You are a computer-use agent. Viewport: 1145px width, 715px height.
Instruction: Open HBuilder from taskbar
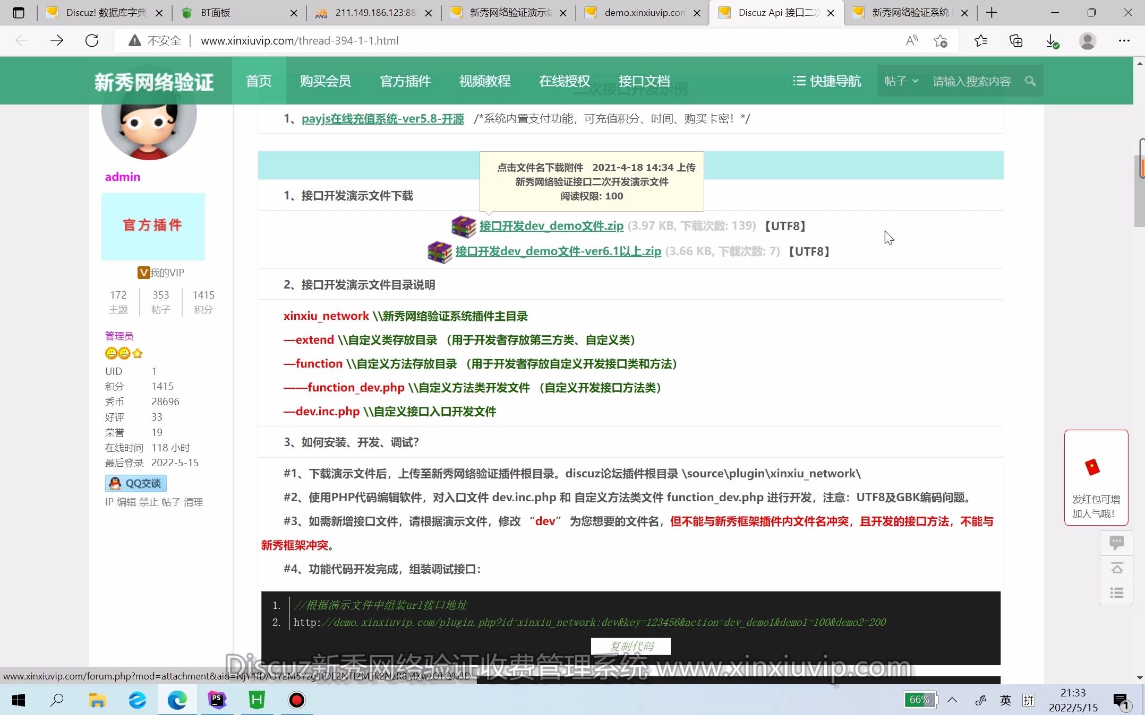(x=257, y=700)
